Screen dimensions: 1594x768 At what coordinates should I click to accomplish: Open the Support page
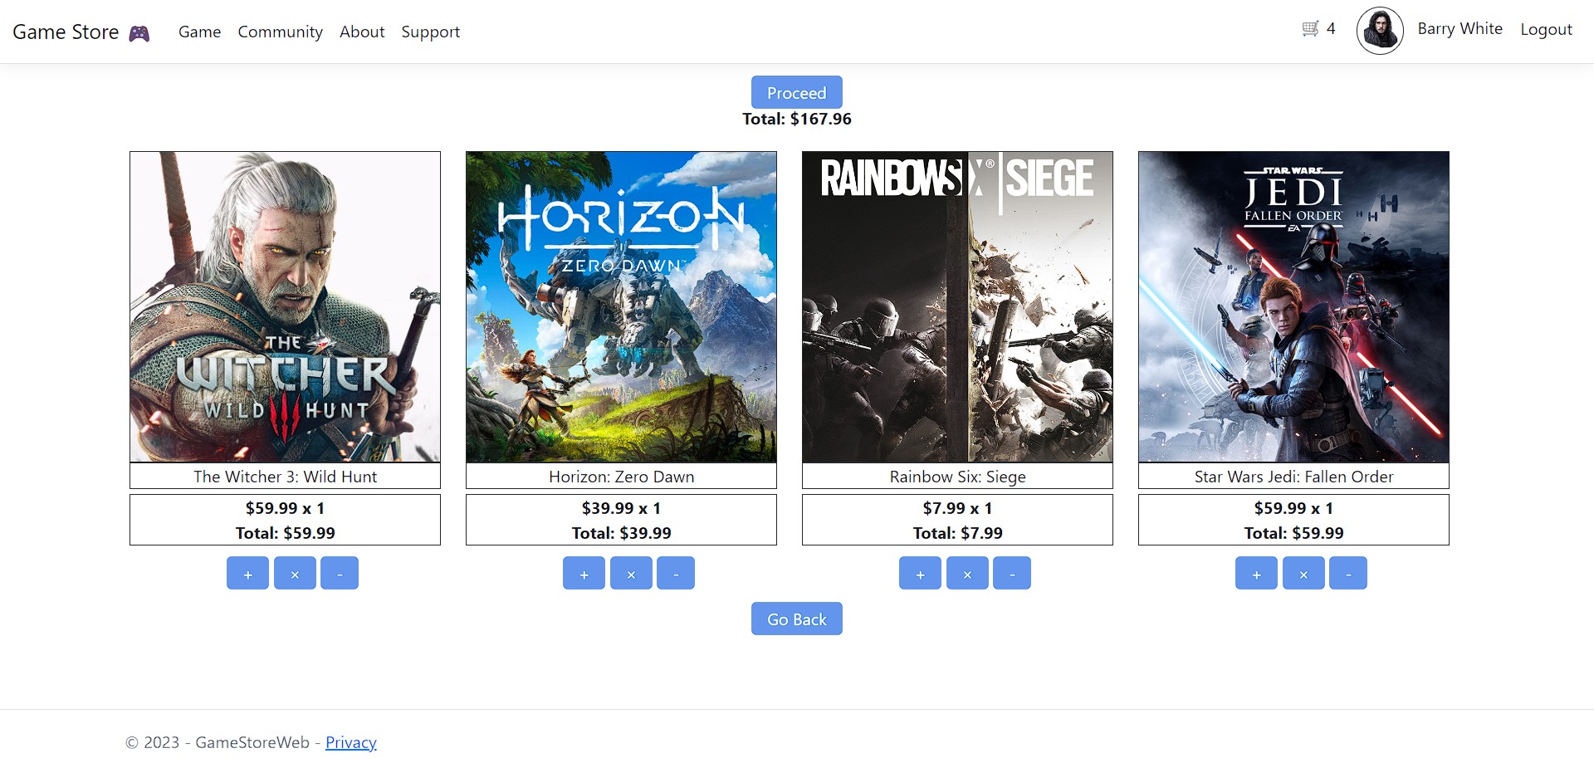click(x=430, y=32)
